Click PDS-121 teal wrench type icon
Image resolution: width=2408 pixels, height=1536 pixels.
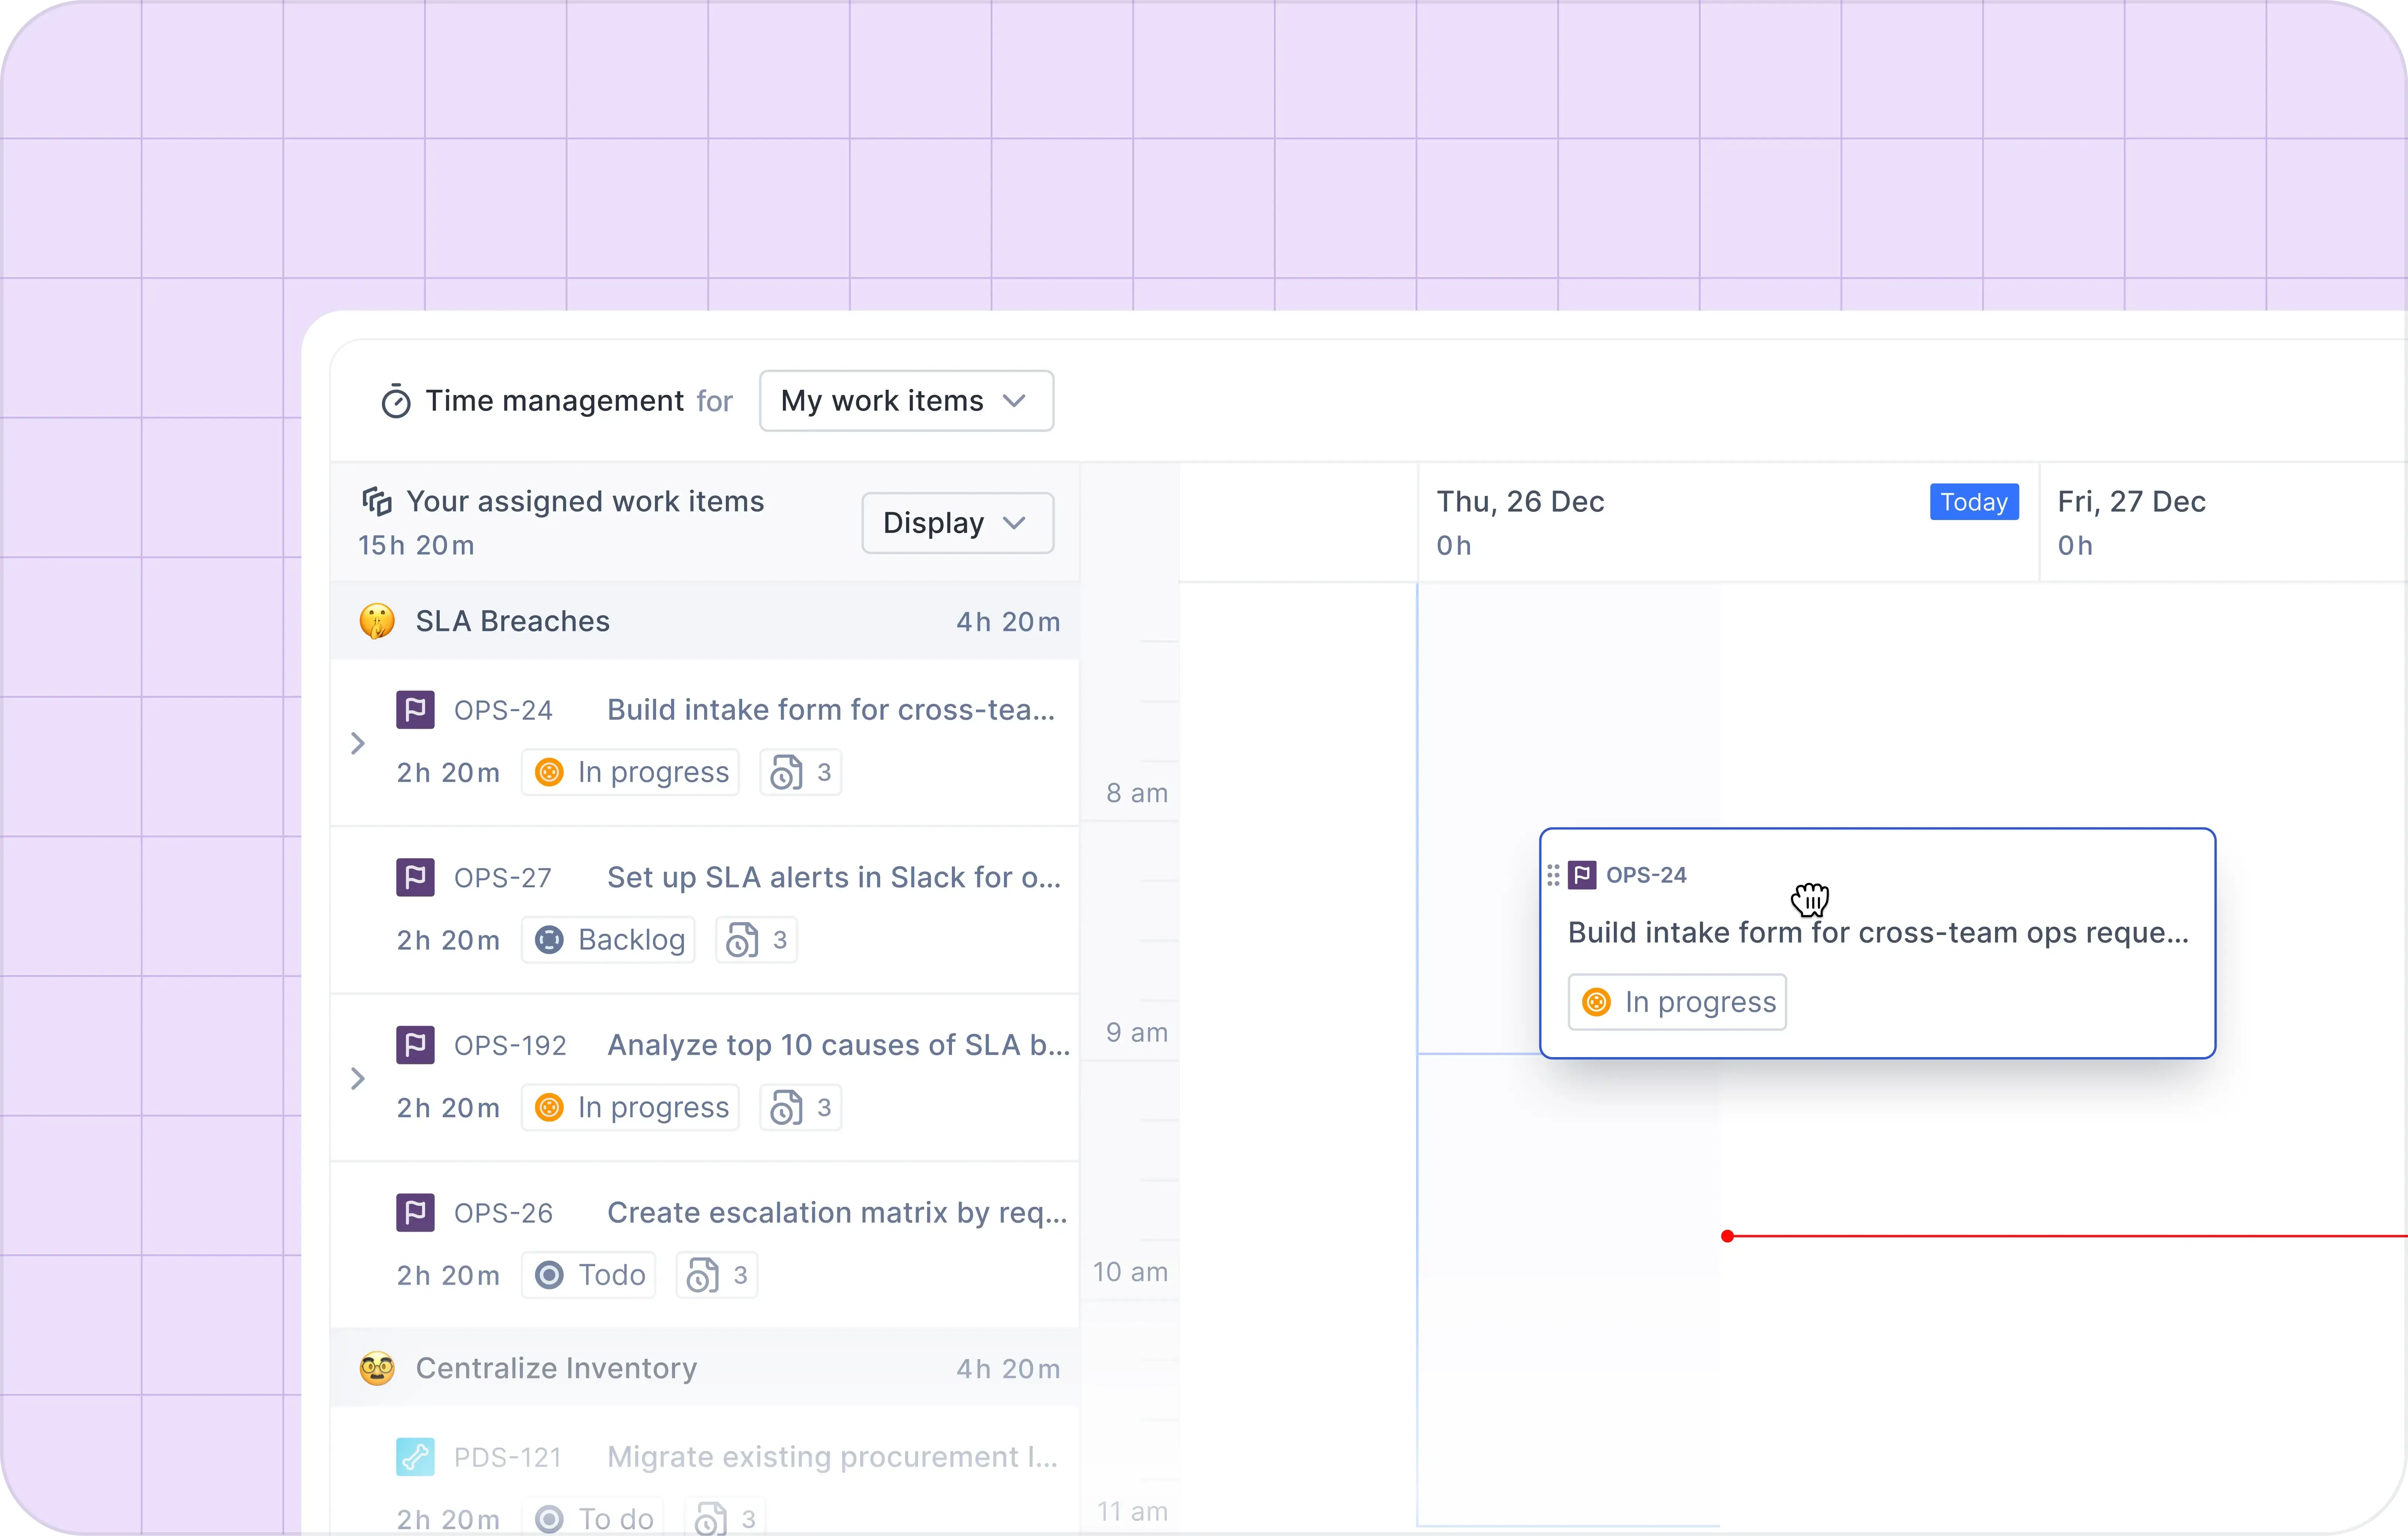(x=415, y=1457)
